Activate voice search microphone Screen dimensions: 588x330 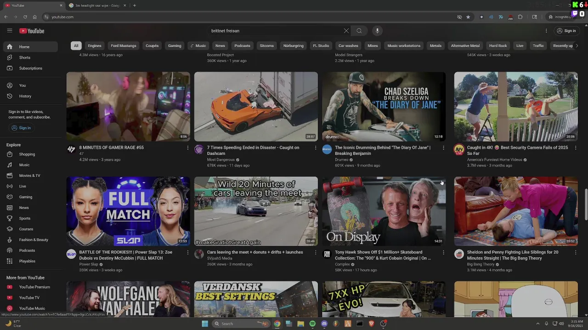click(x=377, y=31)
